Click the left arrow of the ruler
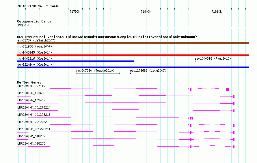The image size is (257, 163). pyautogui.click(x=18, y=9)
